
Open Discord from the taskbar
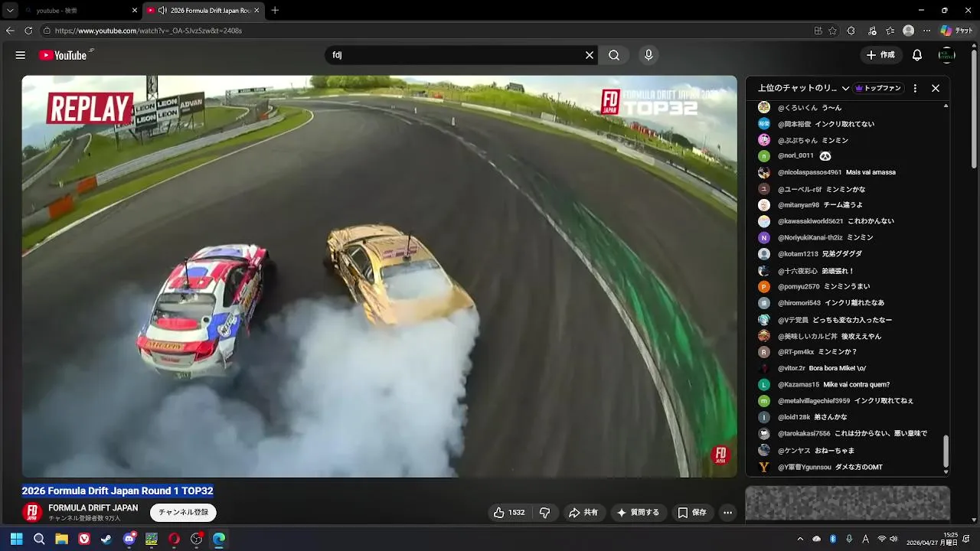129,539
